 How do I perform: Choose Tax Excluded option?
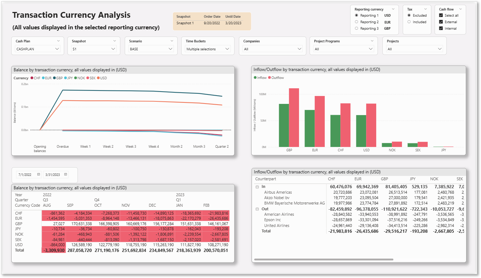pyautogui.click(x=409, y=16)
